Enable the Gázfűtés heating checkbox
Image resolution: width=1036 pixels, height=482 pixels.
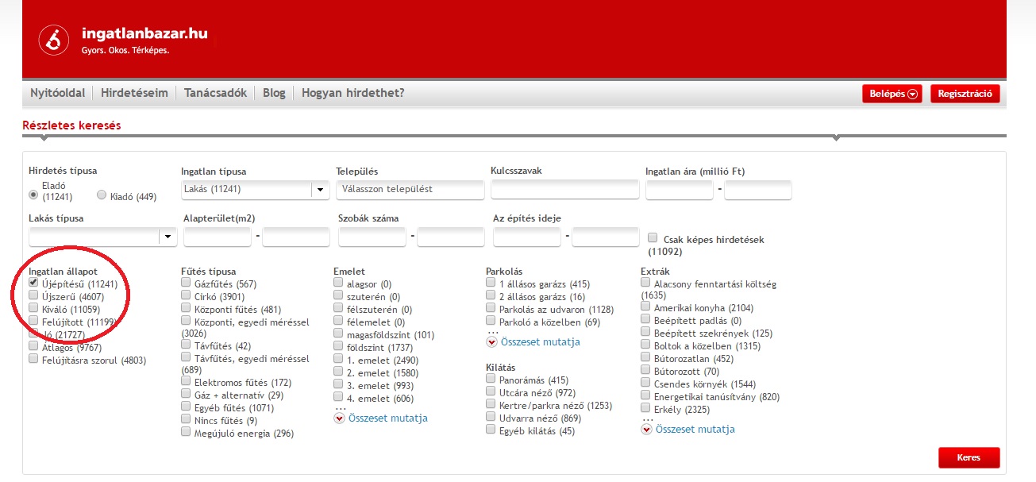point(186,283)
